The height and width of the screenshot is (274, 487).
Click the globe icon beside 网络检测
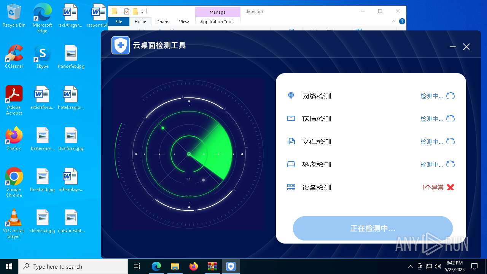pyautogui.click(x=291, y=96)
